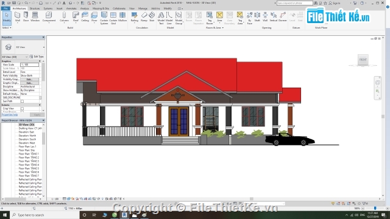Toggle the Sun Path checkbox
The width and height of the screenshot is (390, 219).
(22, 102)
